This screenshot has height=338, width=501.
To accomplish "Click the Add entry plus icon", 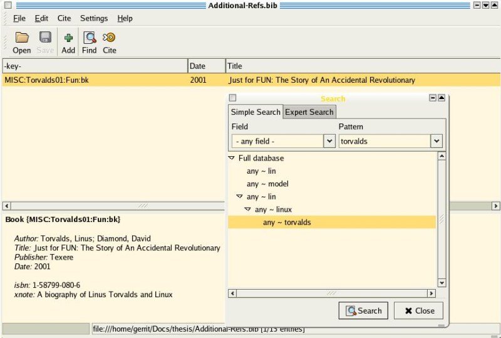I will [68, 38].
